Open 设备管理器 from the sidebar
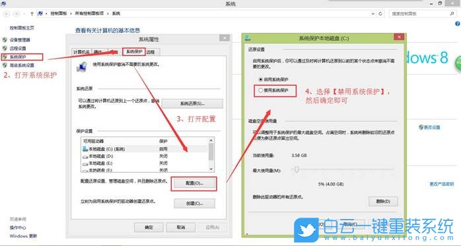461x246 pixels. [x=20, y=40]
